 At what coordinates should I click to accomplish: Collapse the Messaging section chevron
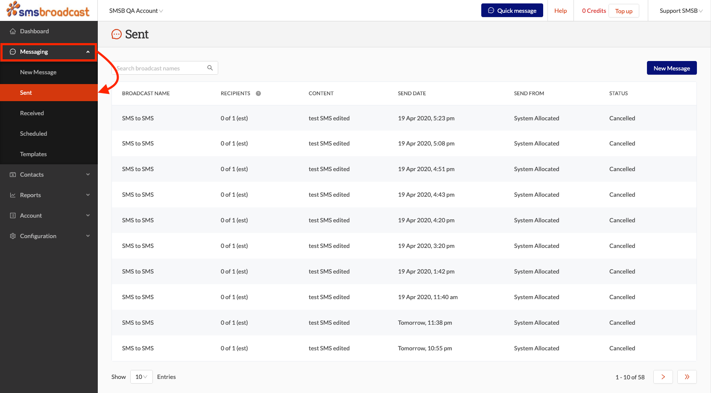[88, 52]
